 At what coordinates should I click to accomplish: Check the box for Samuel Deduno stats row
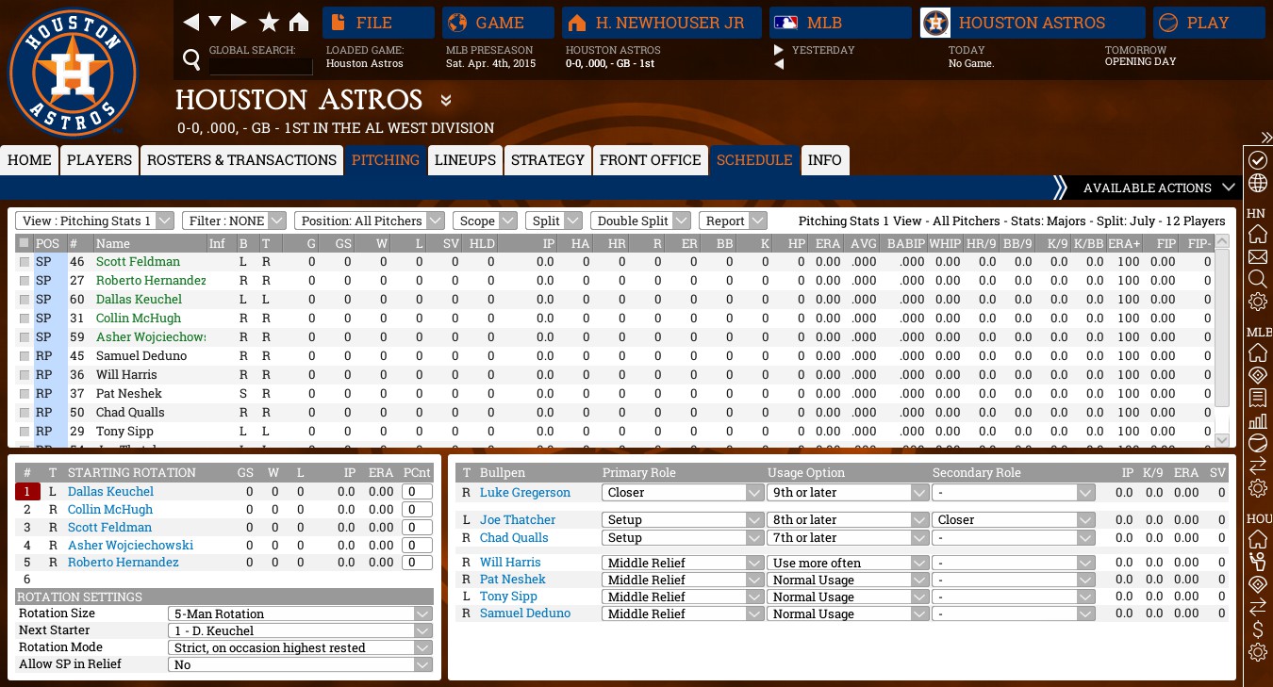click(x=25, y=356)
